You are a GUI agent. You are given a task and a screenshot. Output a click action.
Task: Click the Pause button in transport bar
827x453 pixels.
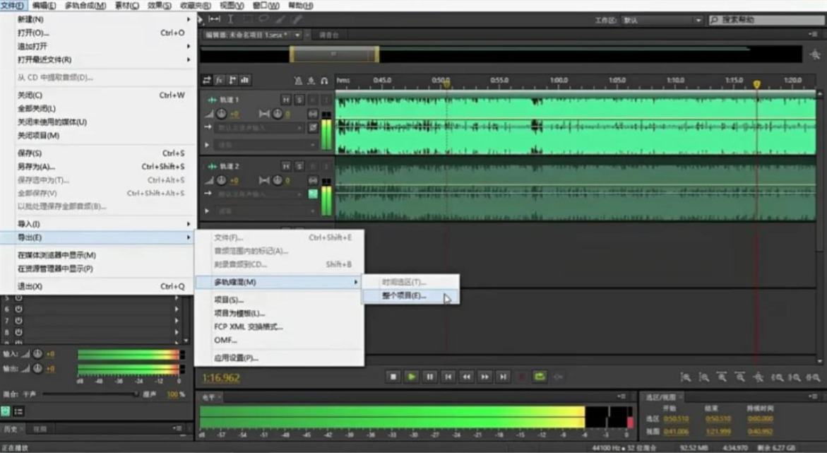(x=429, y=377)
